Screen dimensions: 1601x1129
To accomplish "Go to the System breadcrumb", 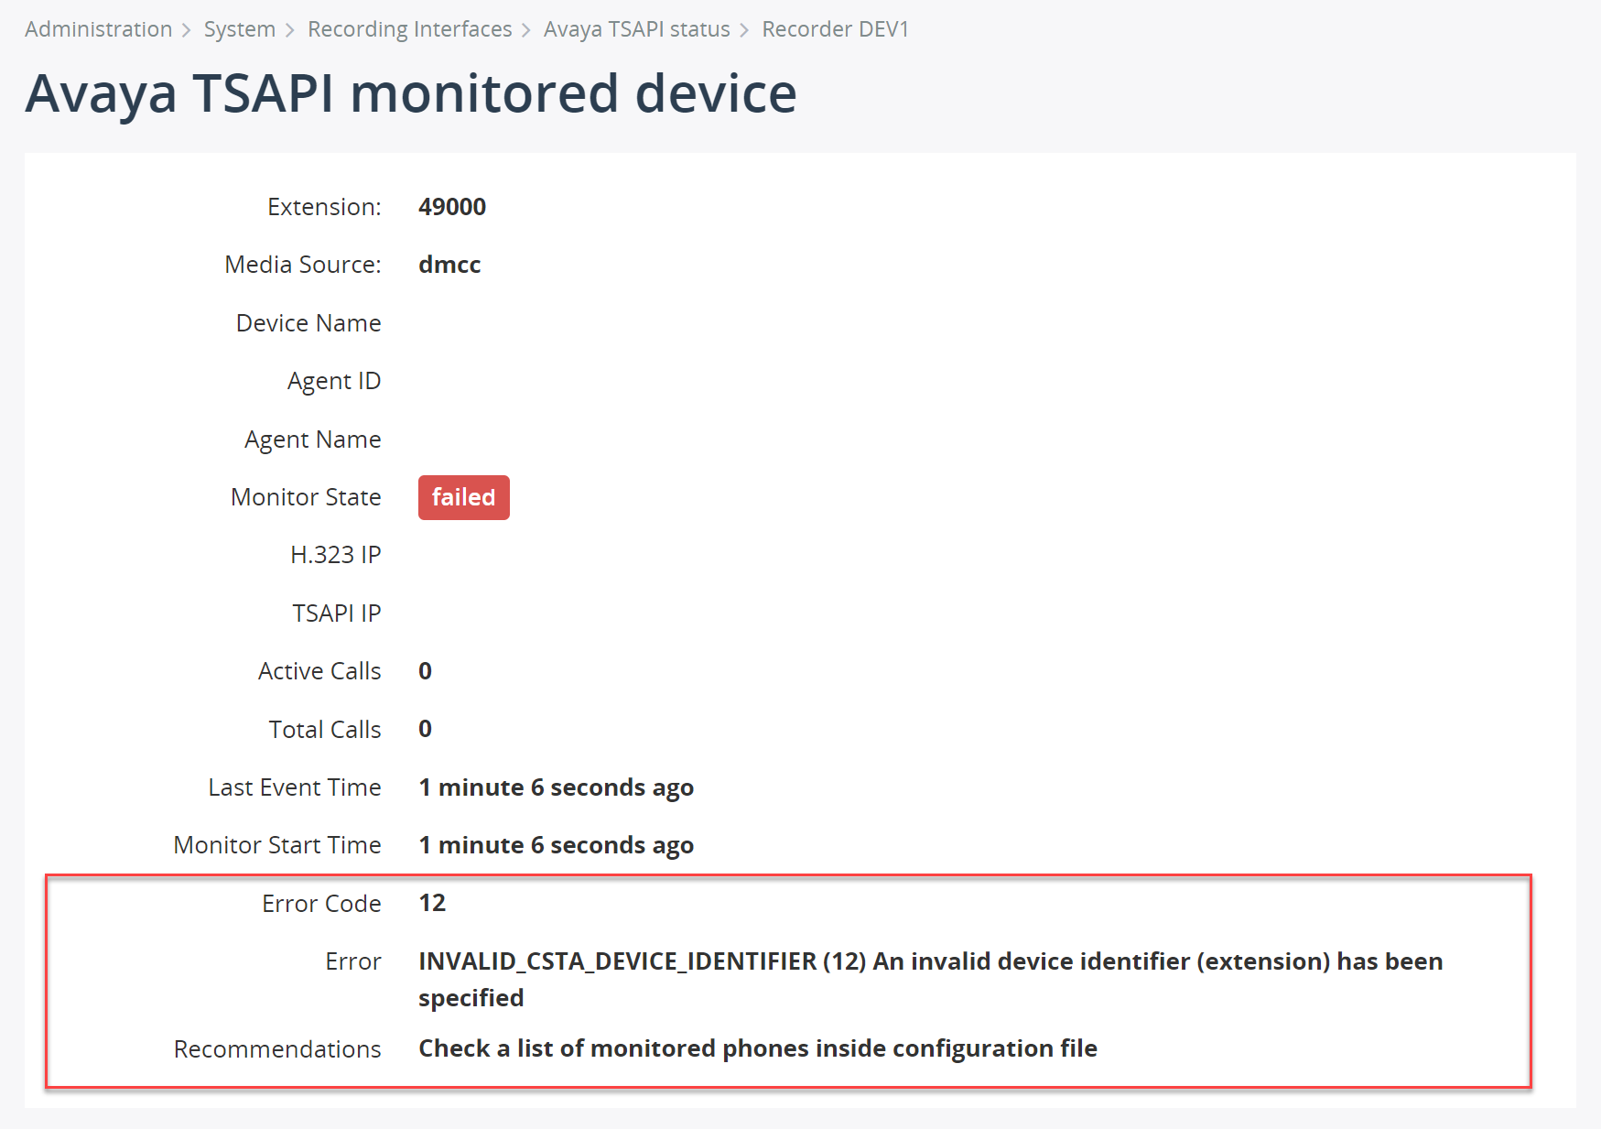I will 239,29.
